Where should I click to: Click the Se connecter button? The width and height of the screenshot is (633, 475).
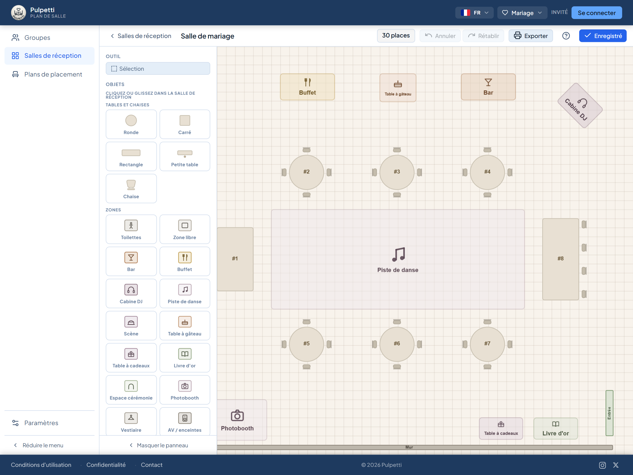[597, 13]
